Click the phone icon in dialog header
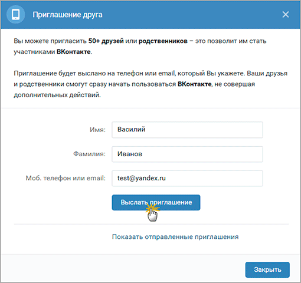Image resolution: width=301 pixels, height=283 pixels. click(x=15, y=15)
